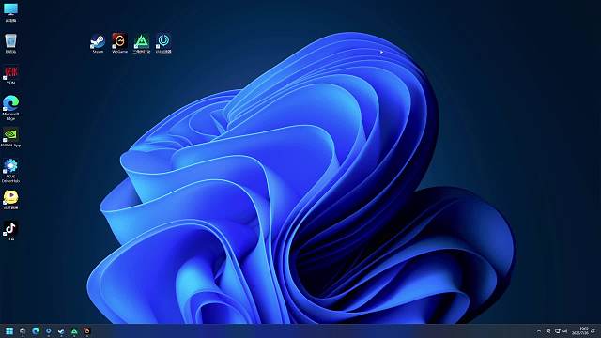This screenshot has height=338, width=601.
Task: Select the Microsoft Edge desktop shortcut
Action: (x=10, y=108)
